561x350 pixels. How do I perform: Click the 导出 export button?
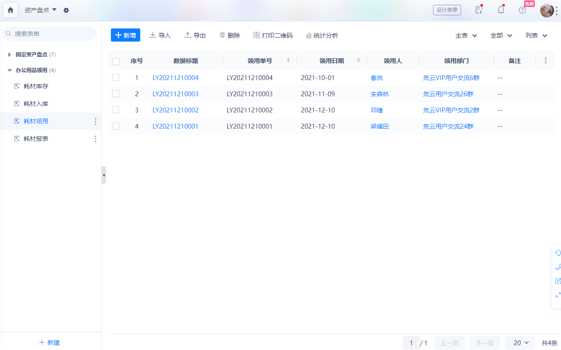coord(195,35)
